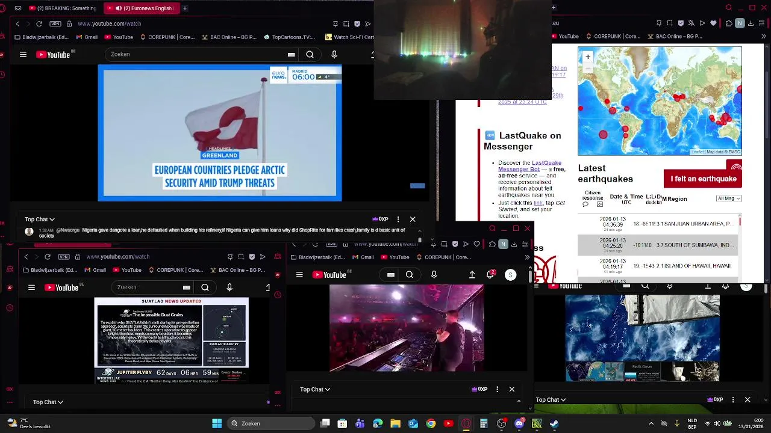
Task: Expand Top Chat dropdown in Euronews window
Action: tap(40, 220)
